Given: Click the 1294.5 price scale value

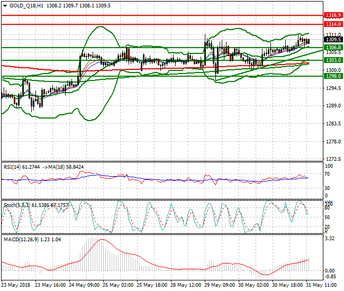Looking at the screenshot, I should (x=333, y=88).
